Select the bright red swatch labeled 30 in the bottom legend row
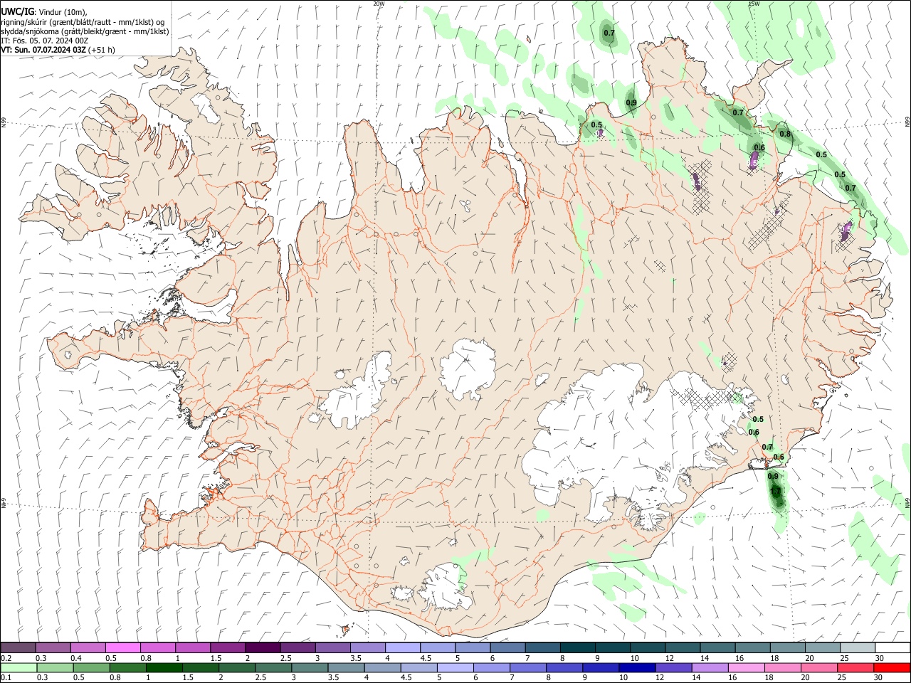 pyautogui.click(x=892, y=668)
